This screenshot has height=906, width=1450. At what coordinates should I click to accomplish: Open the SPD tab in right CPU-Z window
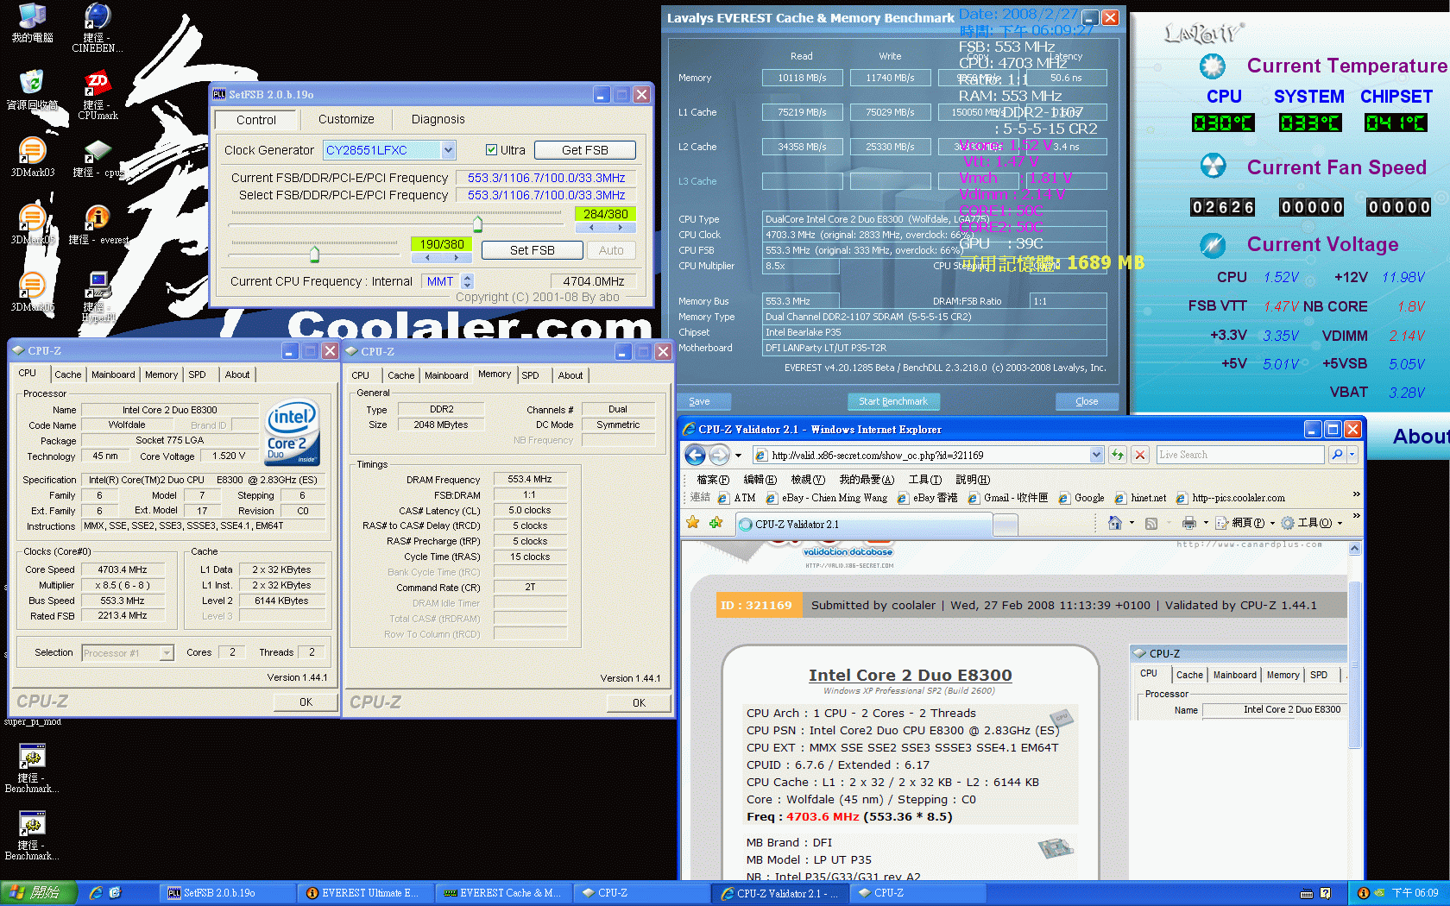coord(530,375)
